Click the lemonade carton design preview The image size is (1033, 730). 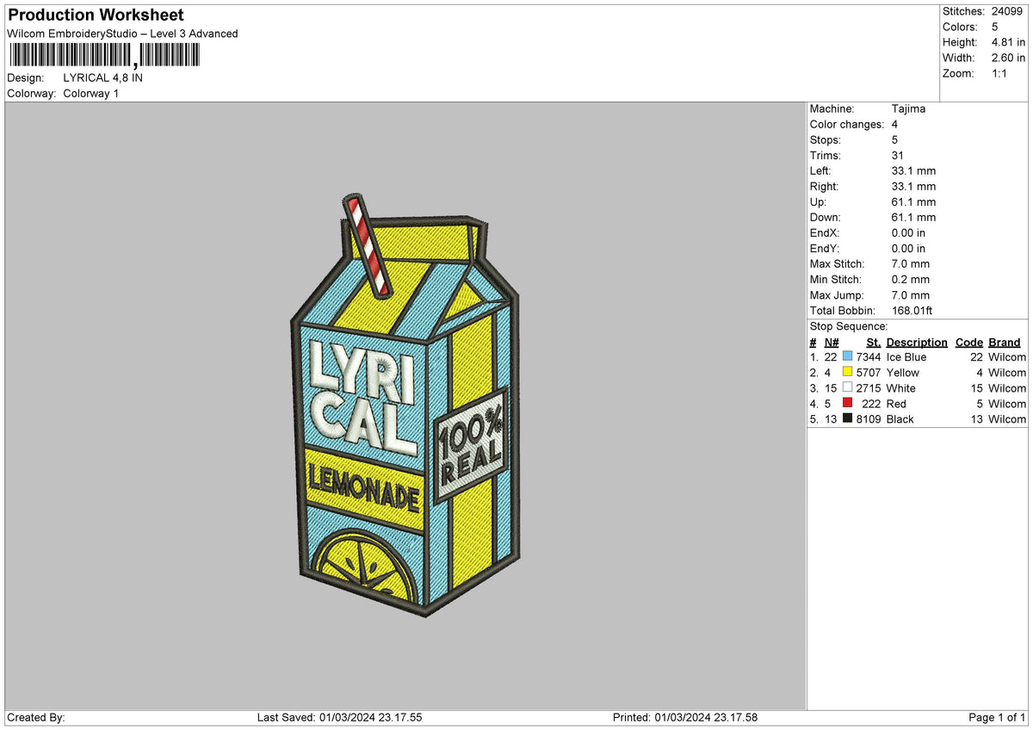click(405, 405)
